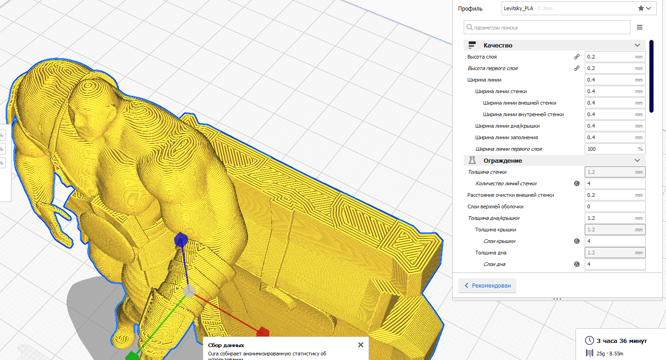Collapse the Ограждение settings section

click(x=637, y=160)
